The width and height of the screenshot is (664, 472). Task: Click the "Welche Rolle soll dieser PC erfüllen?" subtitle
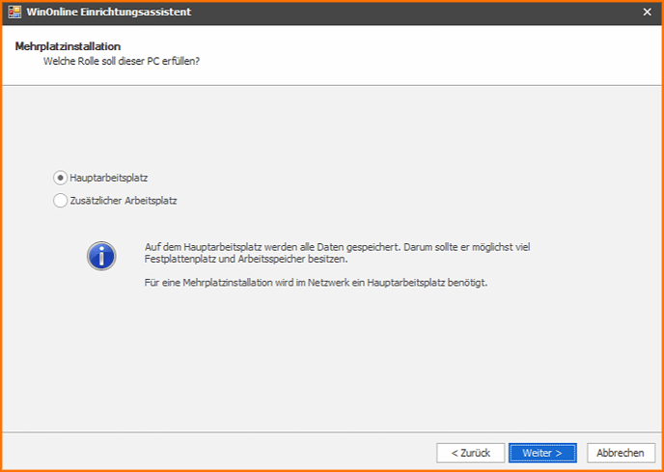click(x=127, y=61)
